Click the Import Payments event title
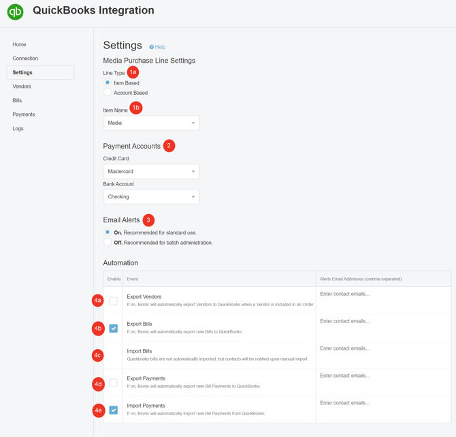Viewport: 456px width, 437px height. [x=146, y=406]
